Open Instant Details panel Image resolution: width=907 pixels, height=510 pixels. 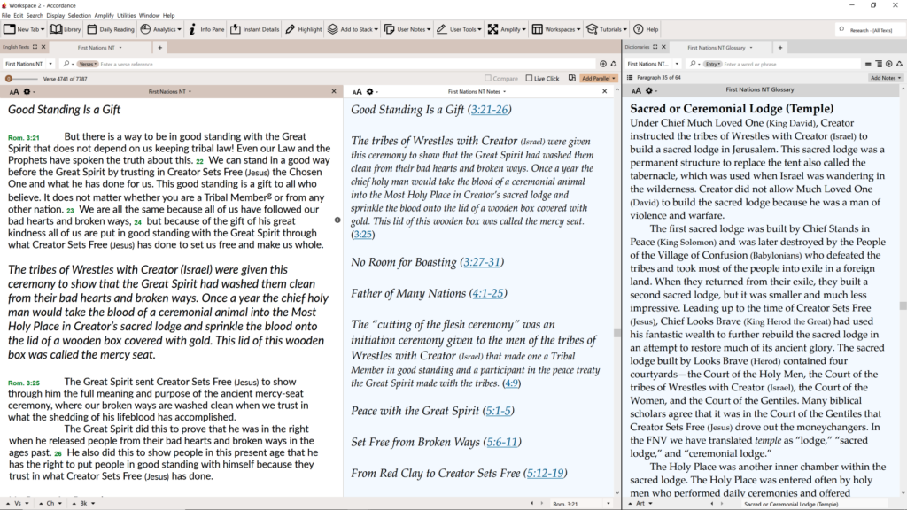coord(254,29)
